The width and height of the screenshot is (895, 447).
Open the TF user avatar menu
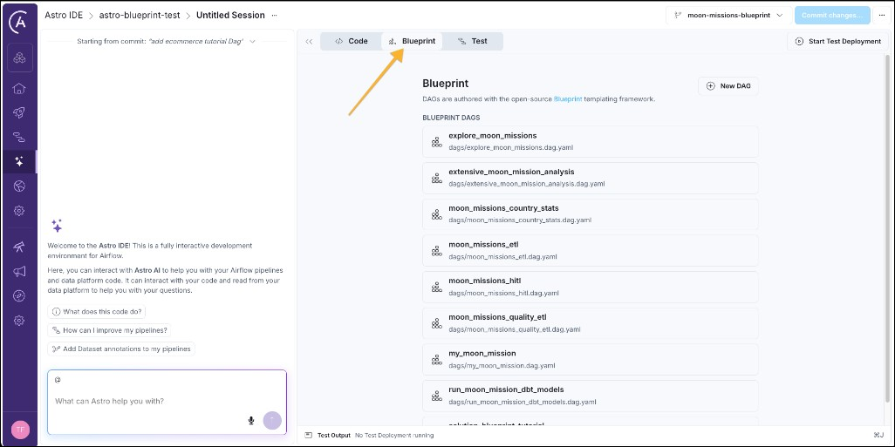(20, 430)
